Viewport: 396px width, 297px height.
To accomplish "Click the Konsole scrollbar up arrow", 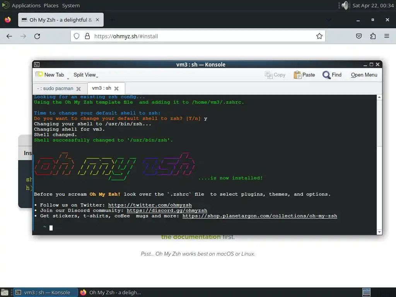I will (x=379, y=97).
